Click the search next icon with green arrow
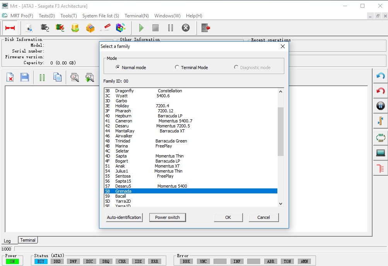Viewport: 388px width, 266px height. coord(90,77)
